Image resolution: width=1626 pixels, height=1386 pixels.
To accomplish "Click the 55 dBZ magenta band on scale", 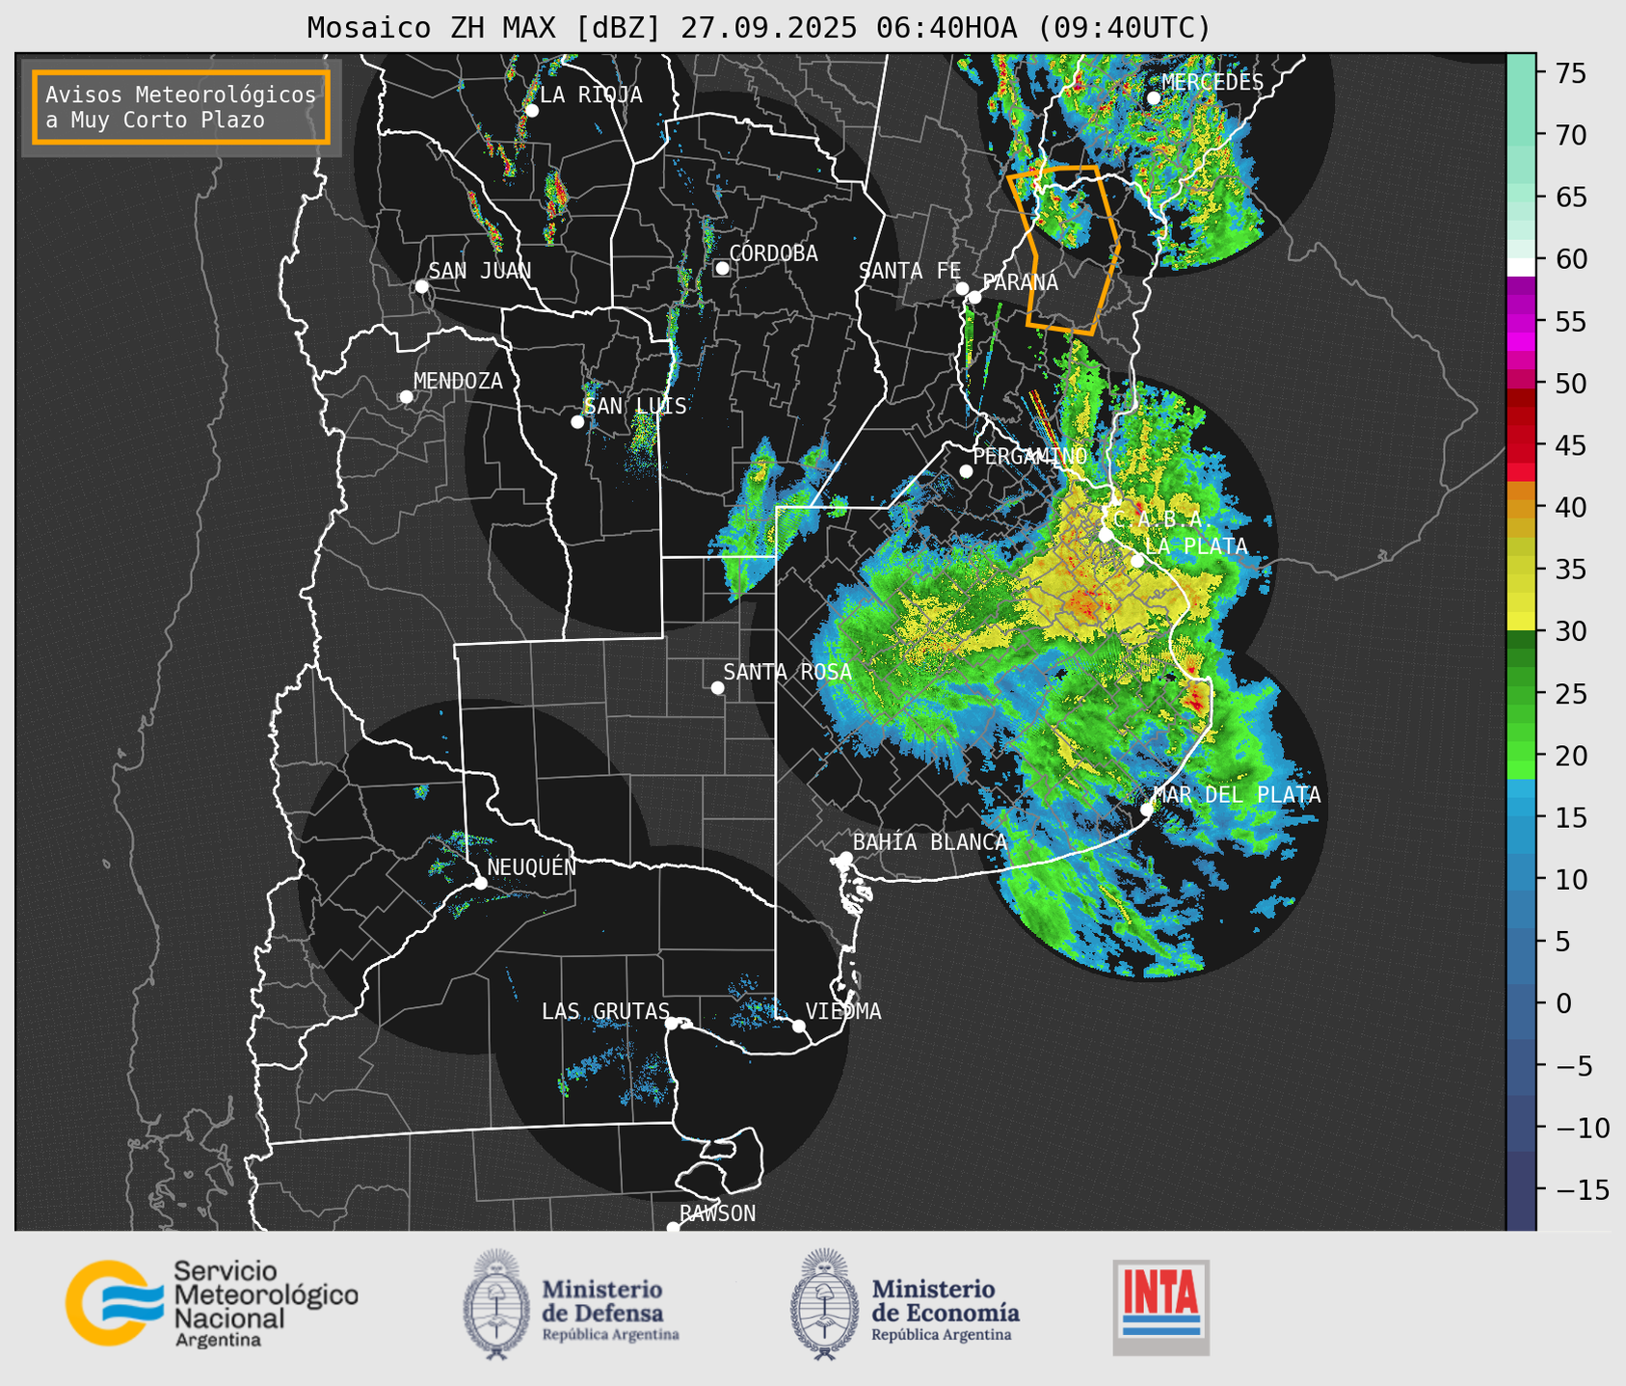I will point(1521,321).
